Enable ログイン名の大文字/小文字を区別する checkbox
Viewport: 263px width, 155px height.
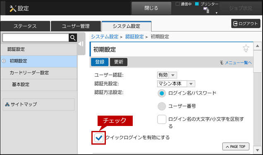click(162, 119)
